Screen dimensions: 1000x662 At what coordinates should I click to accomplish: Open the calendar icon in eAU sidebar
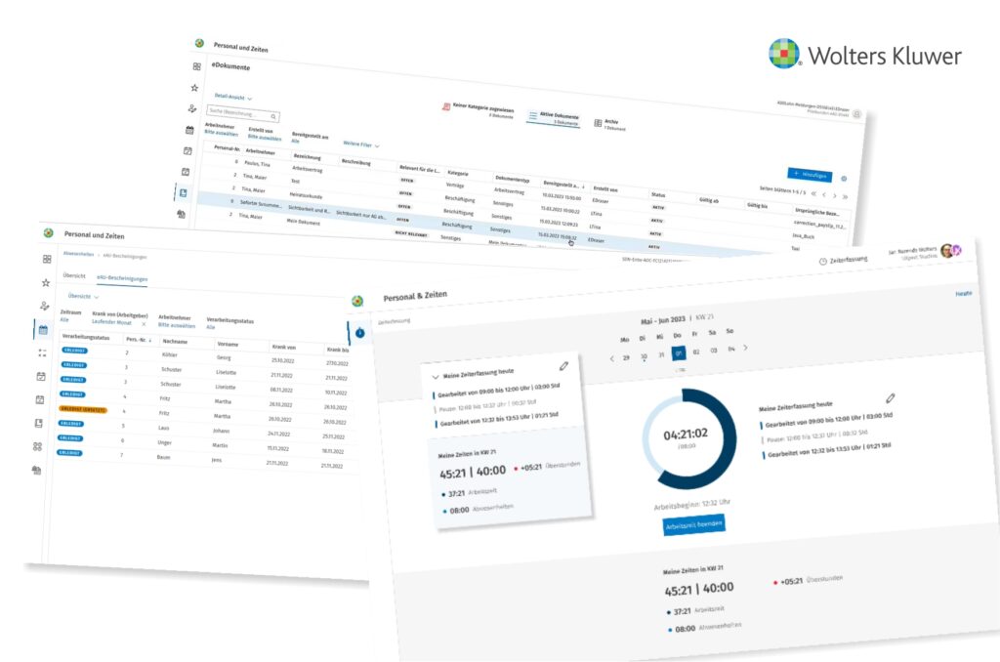41,329
